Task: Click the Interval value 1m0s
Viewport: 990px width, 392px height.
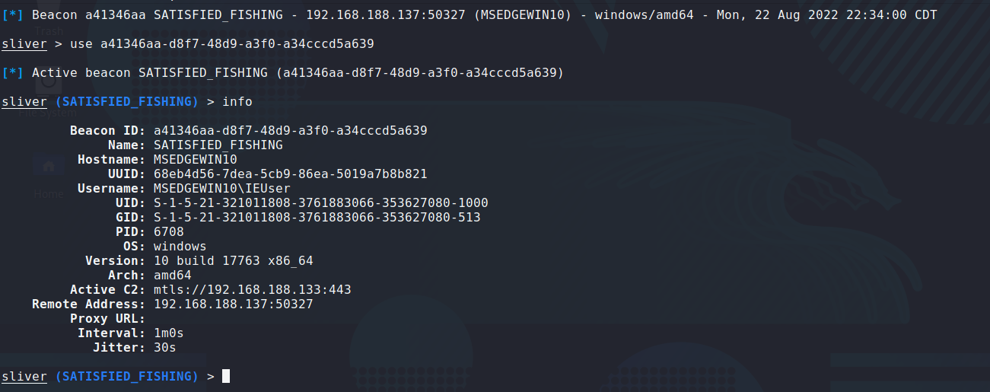Action: (168, 333)
